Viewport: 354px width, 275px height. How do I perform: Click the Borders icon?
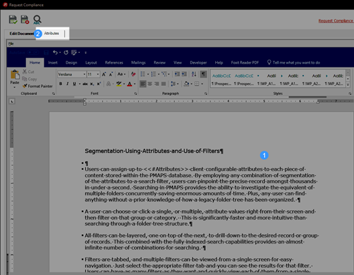point(197,84)
